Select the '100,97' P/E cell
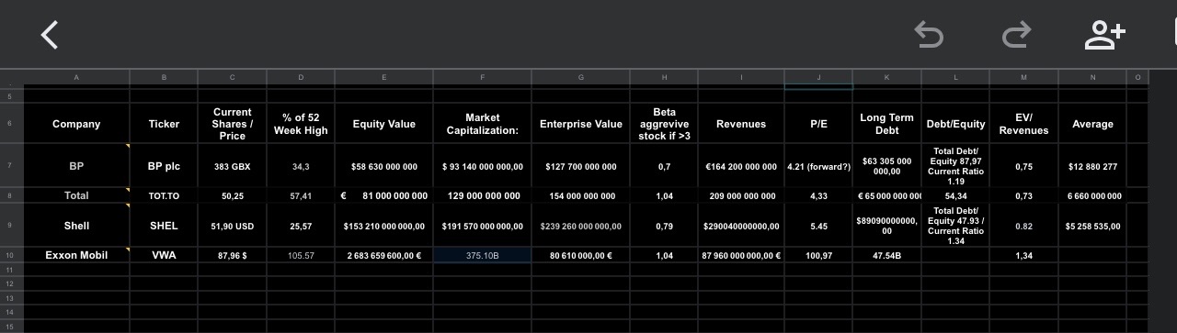 [818, 256]
